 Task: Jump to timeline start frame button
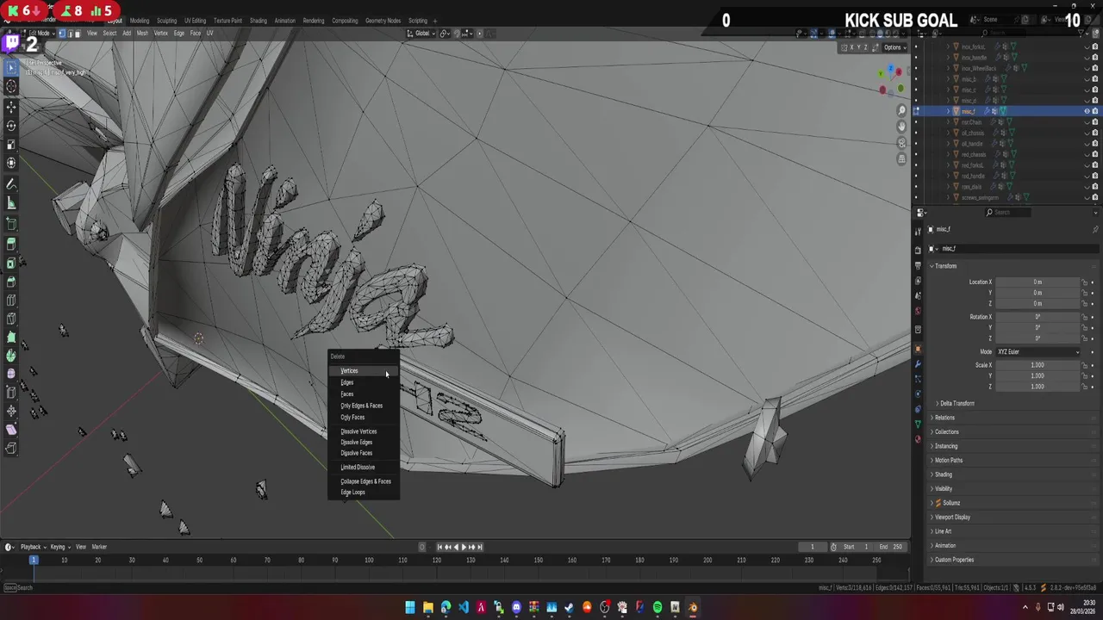click(x=439, y=547)
